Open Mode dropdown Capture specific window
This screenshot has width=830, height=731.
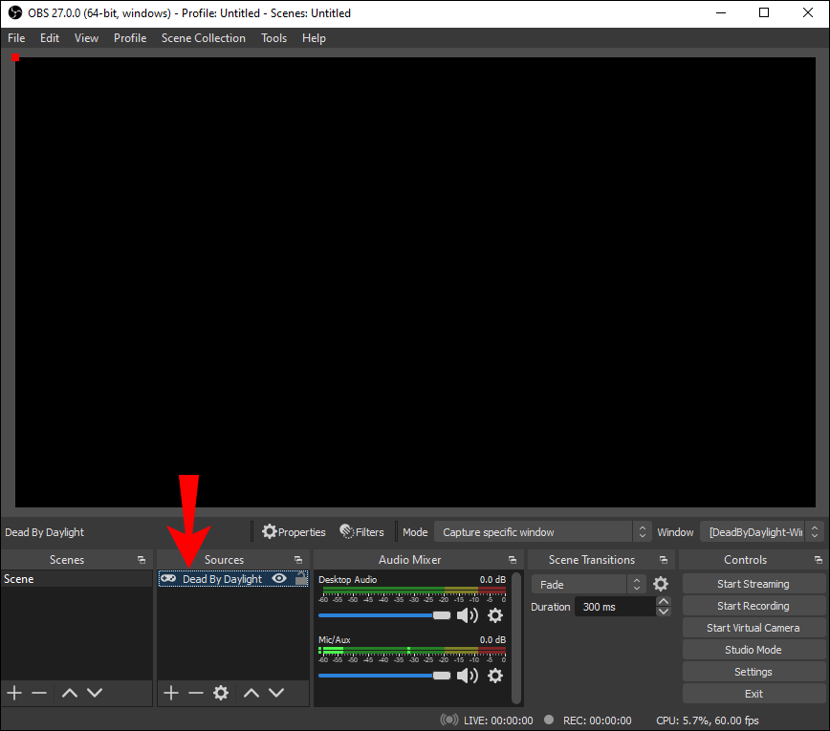(541, 531)
